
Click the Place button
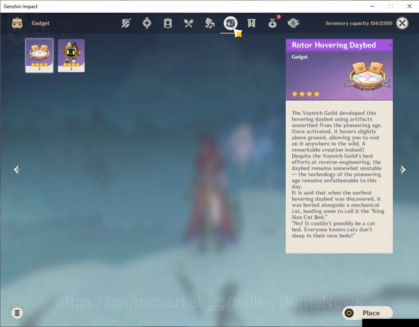[x=367, y=313]
